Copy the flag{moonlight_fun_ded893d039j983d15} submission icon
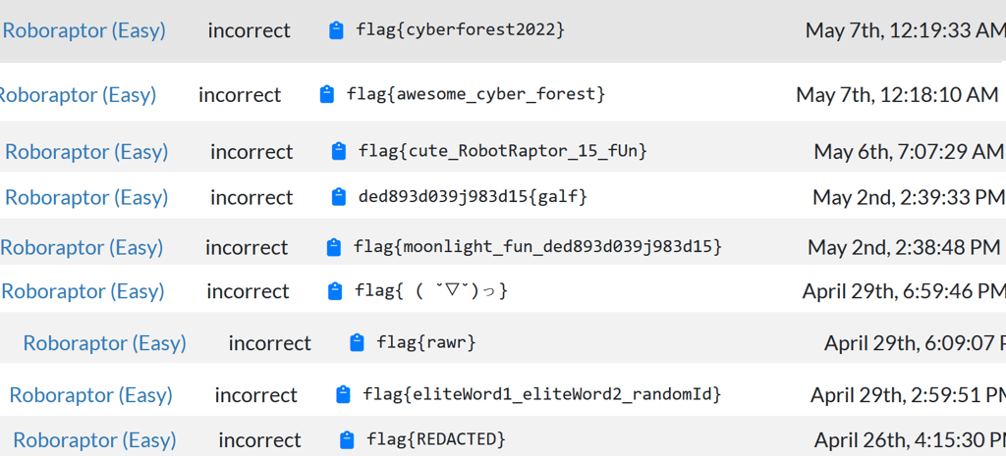1006x456 pixels. click(334, 247)
